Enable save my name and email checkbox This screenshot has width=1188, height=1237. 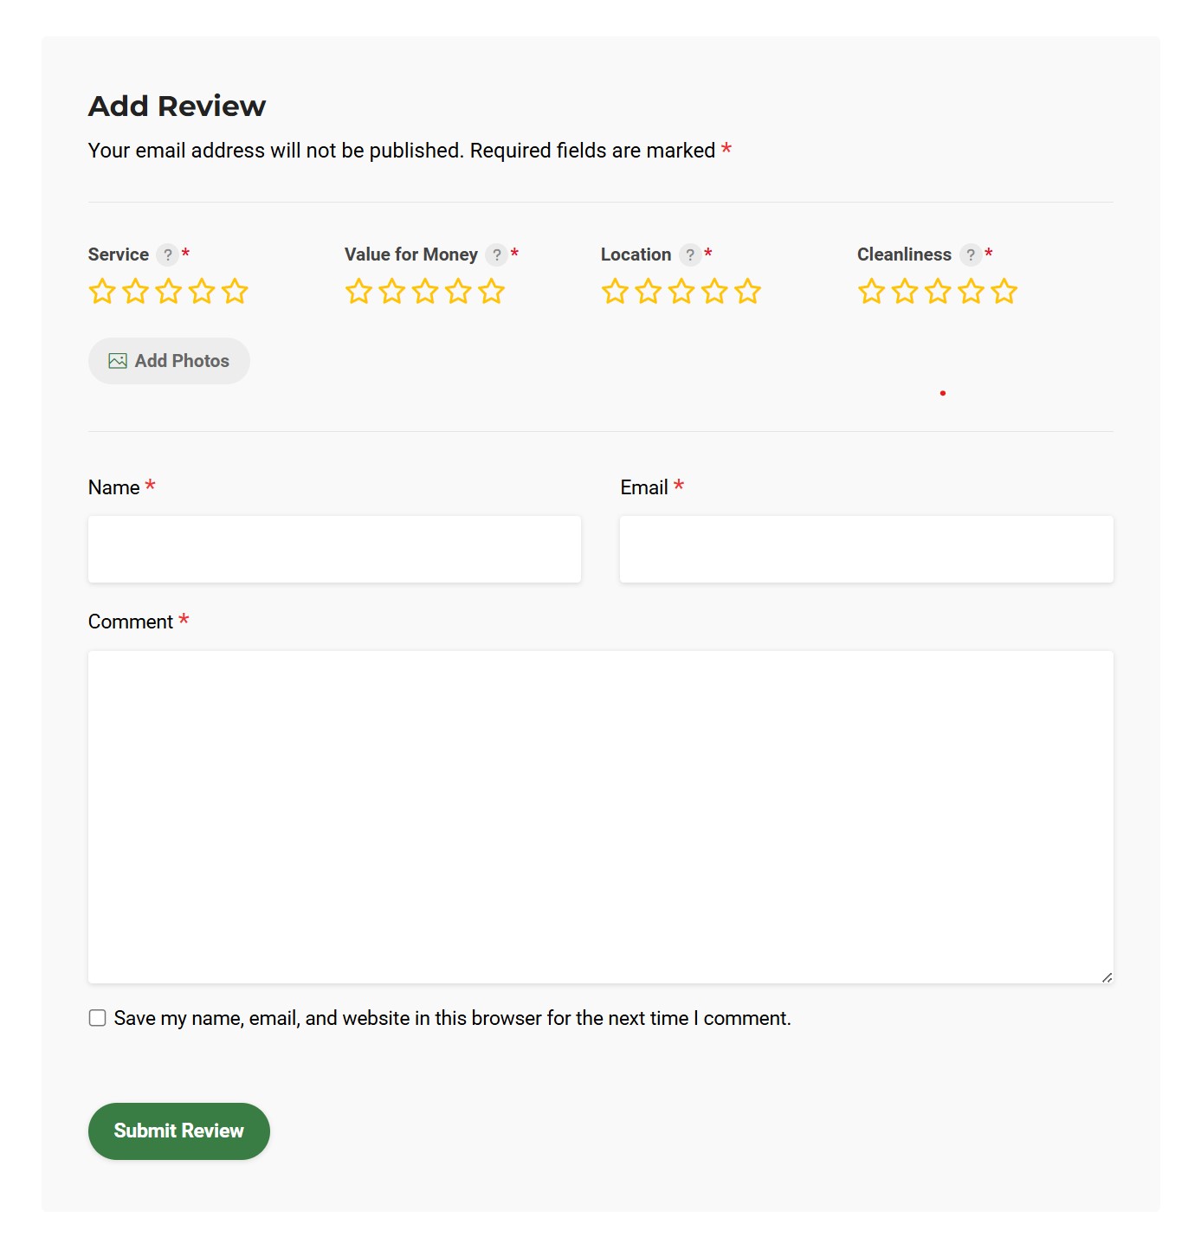pos(98,1018)
